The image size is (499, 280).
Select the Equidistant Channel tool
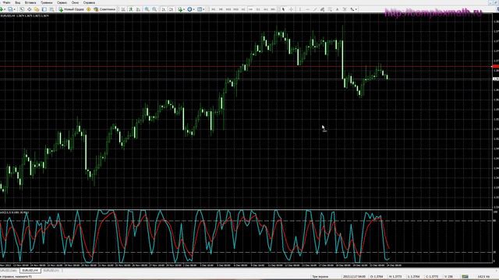pos(322,9)
